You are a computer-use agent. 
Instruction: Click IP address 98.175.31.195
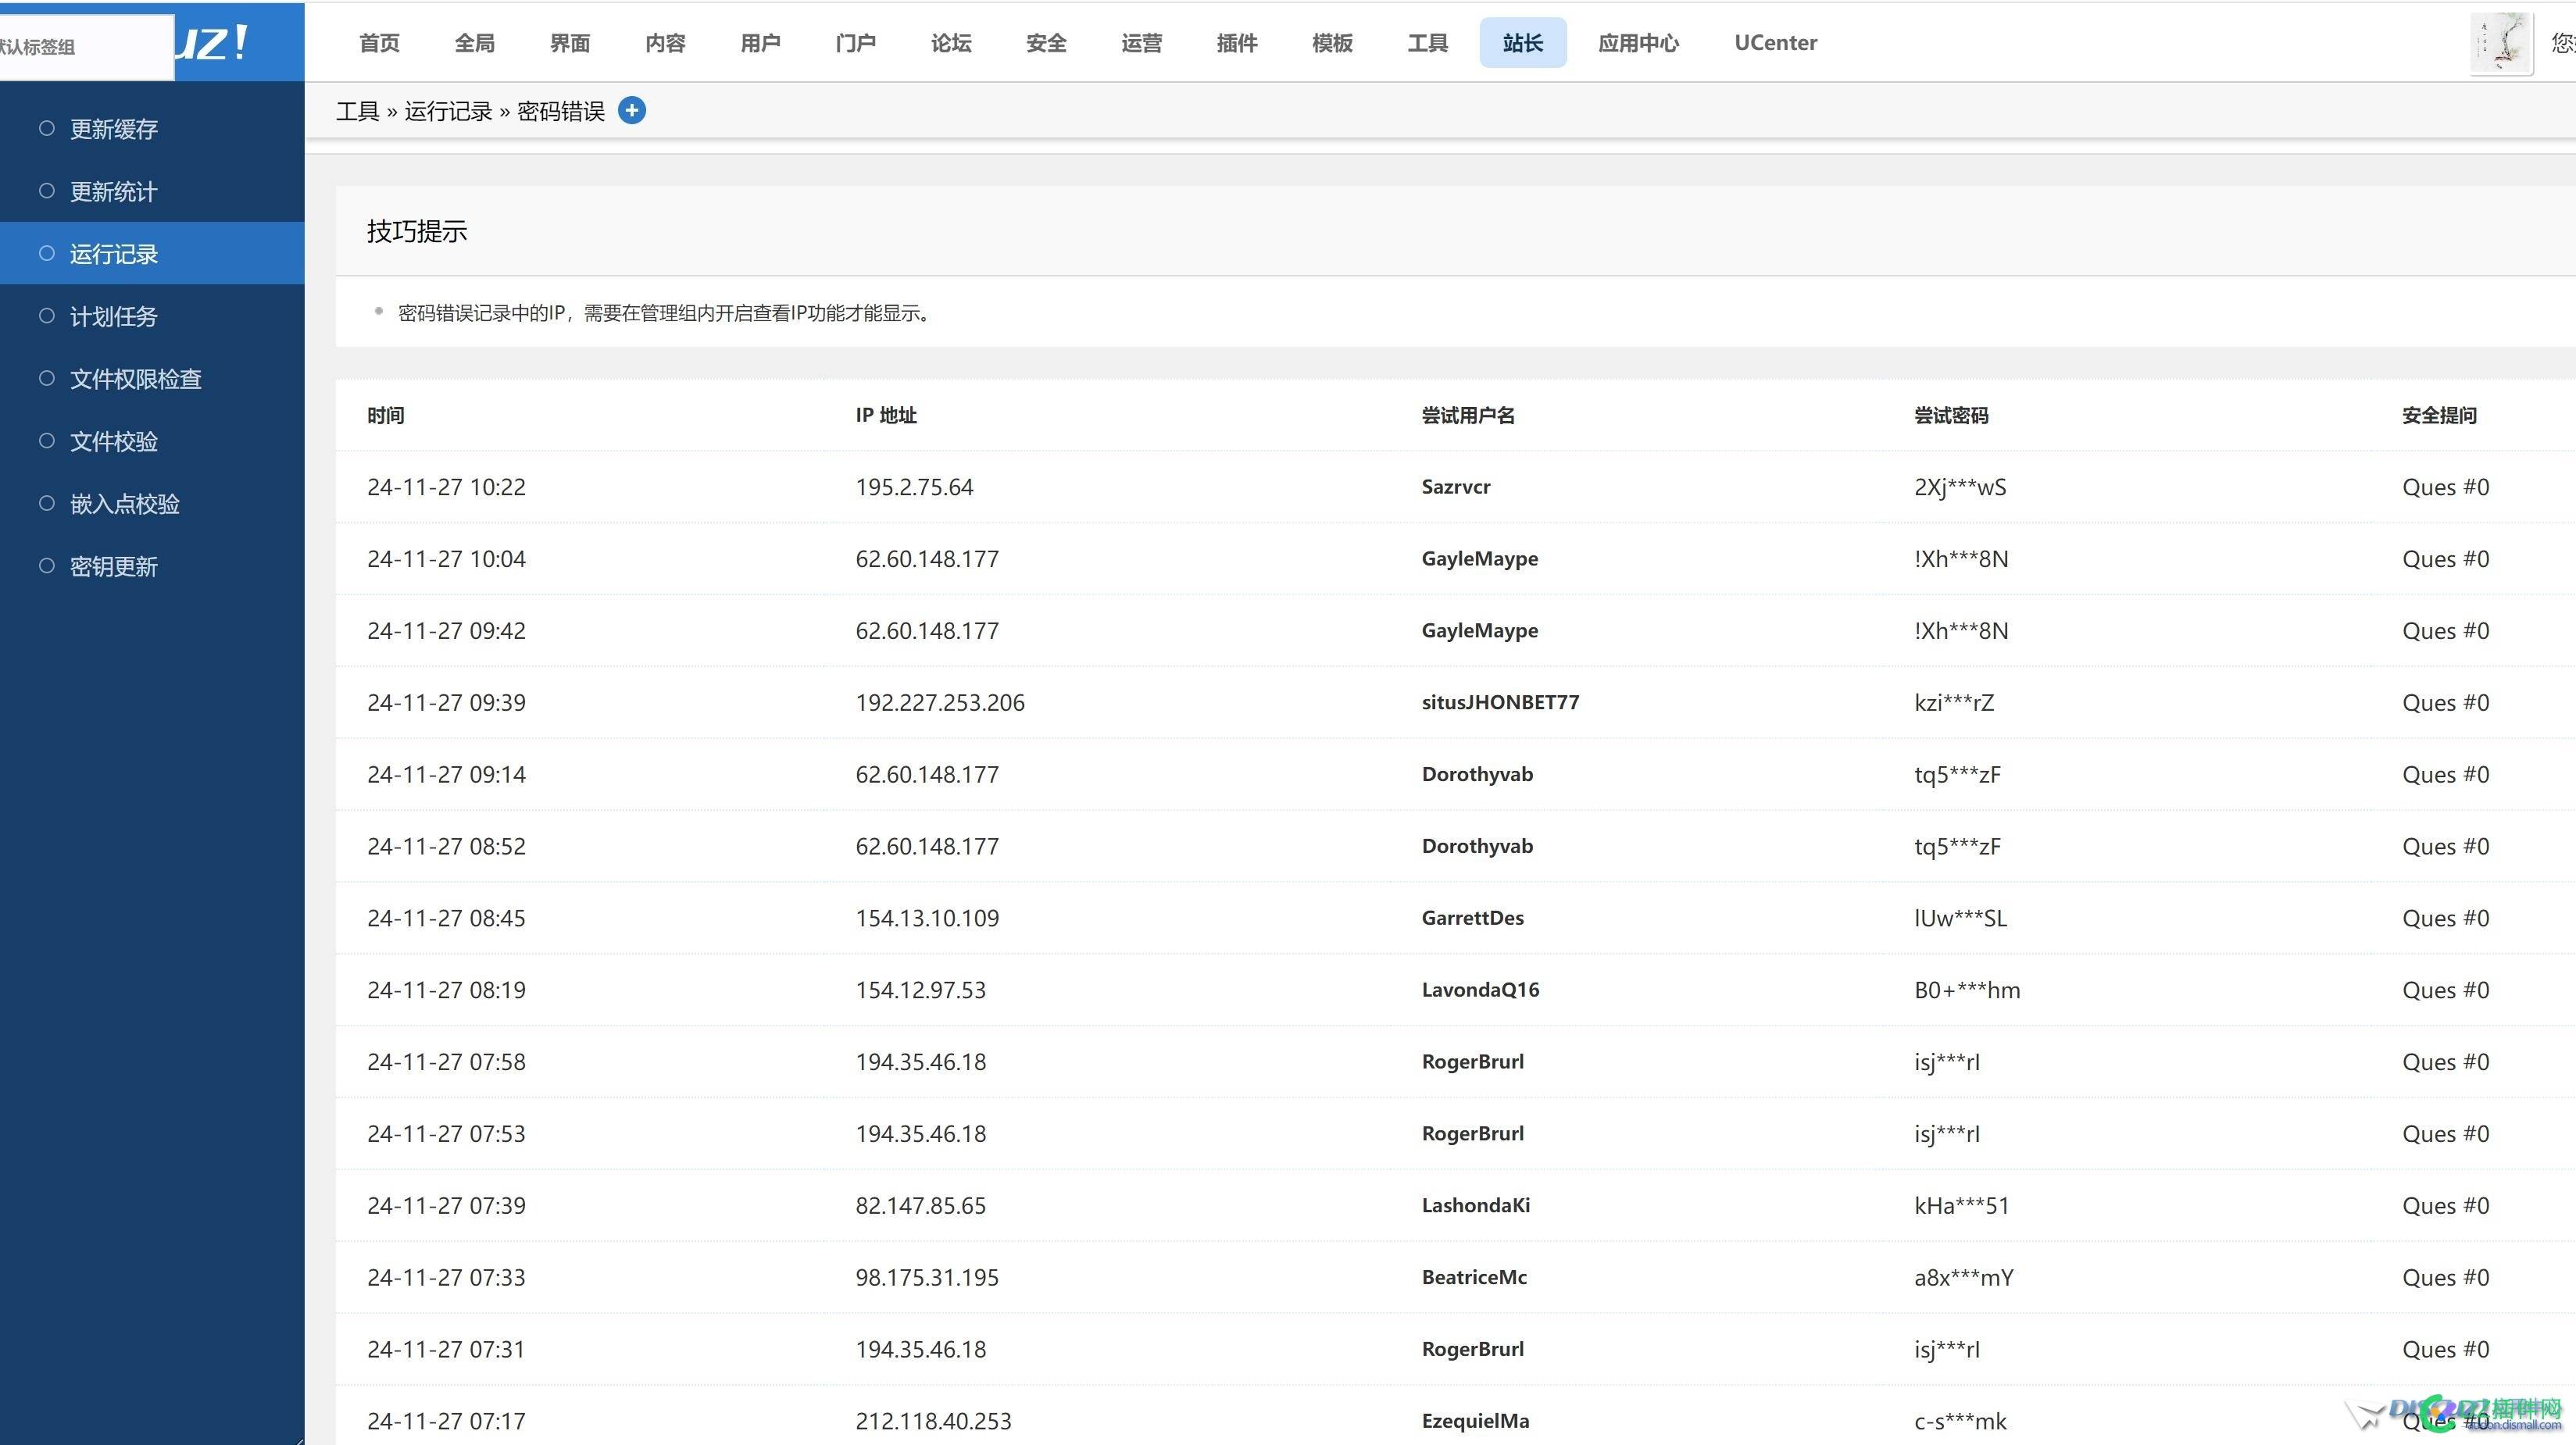pos(927,1277)
